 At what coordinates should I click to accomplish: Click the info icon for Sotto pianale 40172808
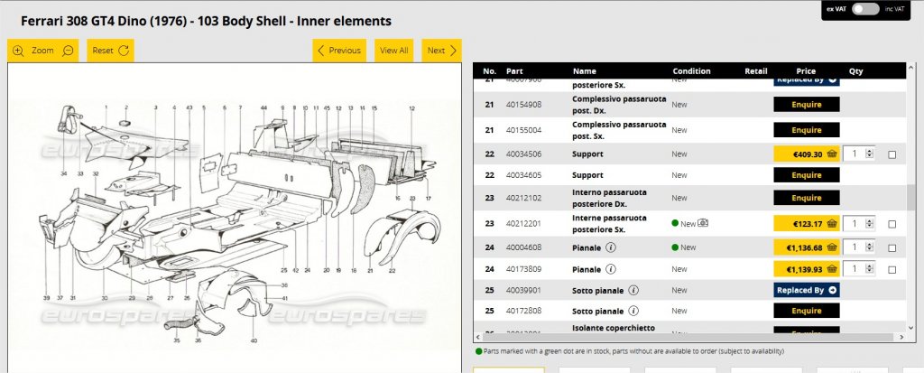(x=633, y=311)
